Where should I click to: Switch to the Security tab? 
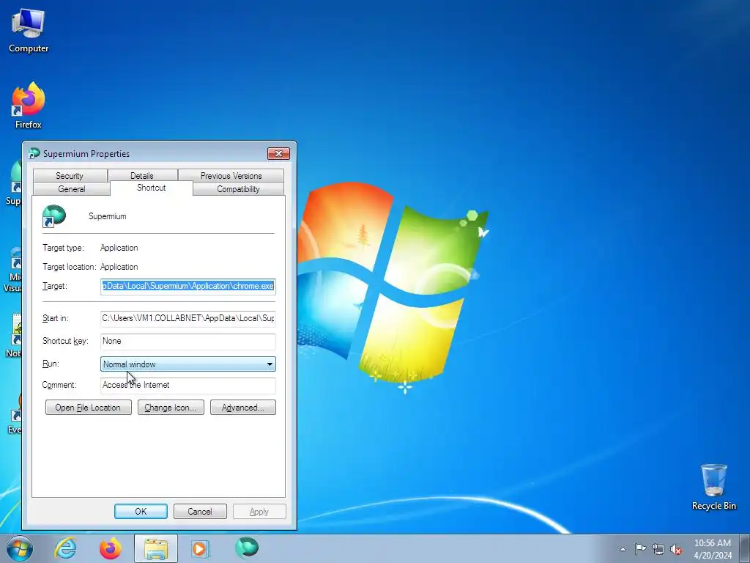(x=70, y=176)
